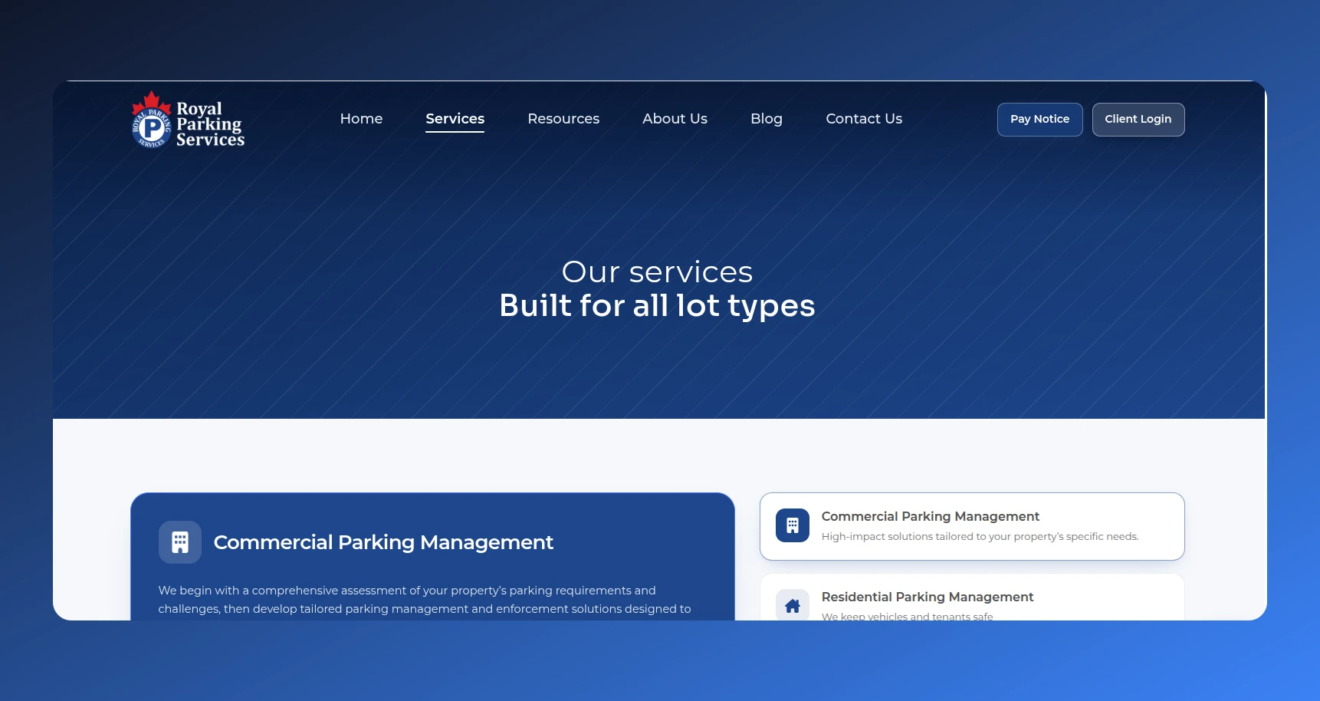The height and width of the screenshot is (701, 1320).
Task: Open the Blog page
Action: point(767,119)
